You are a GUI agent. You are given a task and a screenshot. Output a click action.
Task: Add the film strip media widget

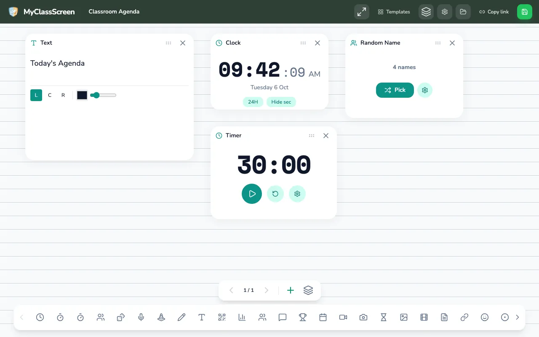(x=424, y=317)
